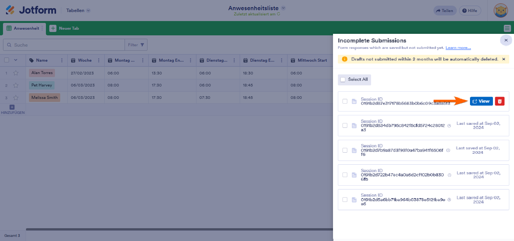Click the Incomplete Submissions heading
The image size is (514, 241).
[x=372, y=40]
